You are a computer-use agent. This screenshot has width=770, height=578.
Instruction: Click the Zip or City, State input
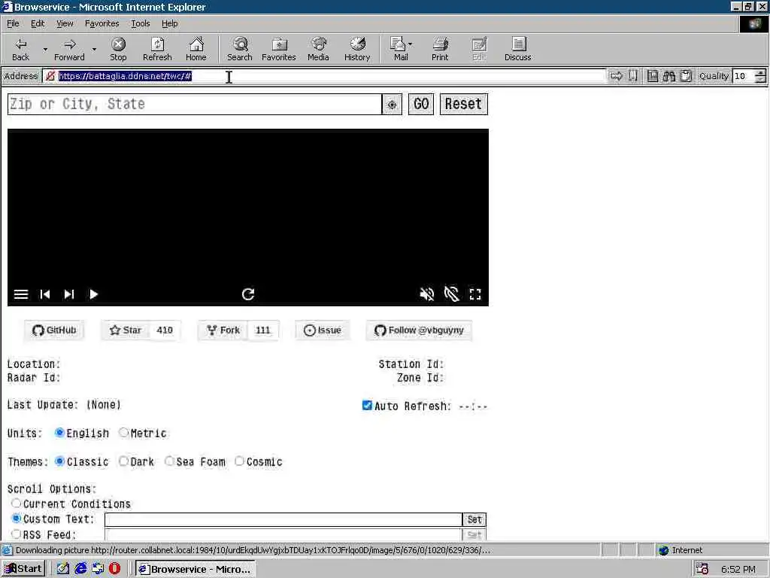[x=195, y=104]
